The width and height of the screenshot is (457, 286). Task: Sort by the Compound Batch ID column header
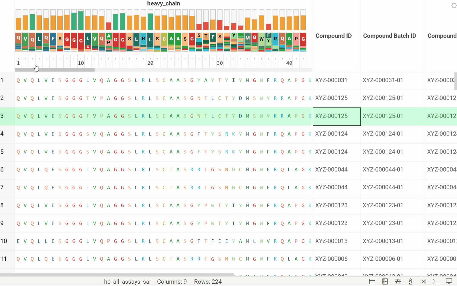pyautogui.click(x=390, y=36)
